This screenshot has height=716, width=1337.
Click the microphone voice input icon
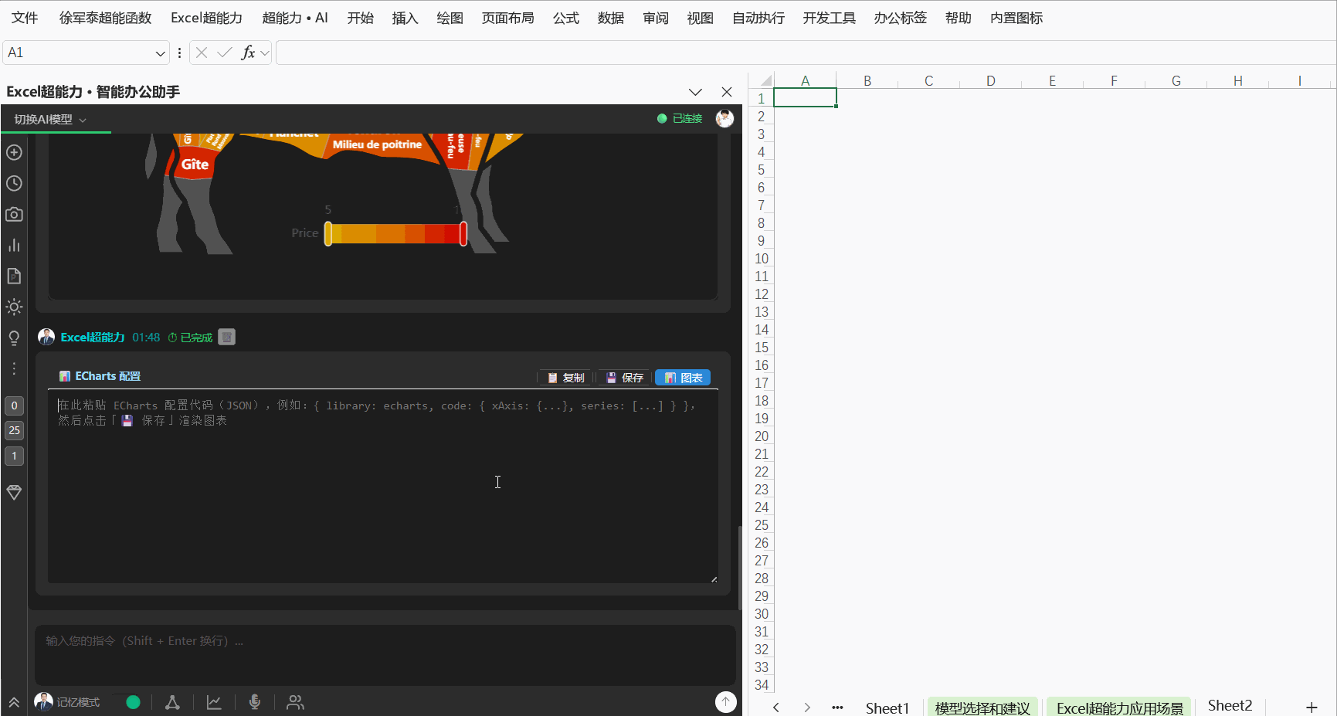(x=254, y=701)
